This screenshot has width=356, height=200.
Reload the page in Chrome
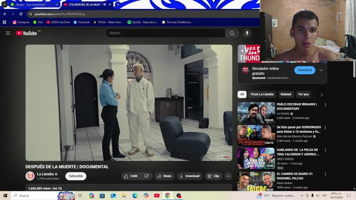click(x=21, y=14)
